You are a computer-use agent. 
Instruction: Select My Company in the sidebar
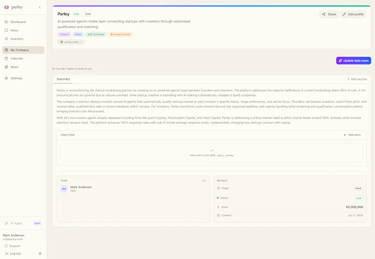pos(23,50)
